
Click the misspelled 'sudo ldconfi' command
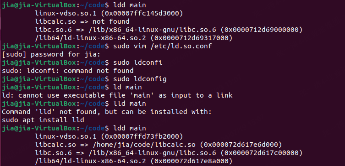click(x=138, y=62)
